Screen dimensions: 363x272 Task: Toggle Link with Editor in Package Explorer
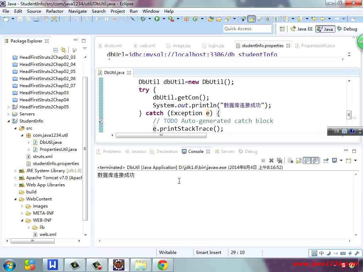pyautogui.click(x=63, y=50)
